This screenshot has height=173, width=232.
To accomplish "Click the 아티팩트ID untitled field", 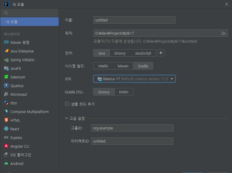I will click(132, 141).
